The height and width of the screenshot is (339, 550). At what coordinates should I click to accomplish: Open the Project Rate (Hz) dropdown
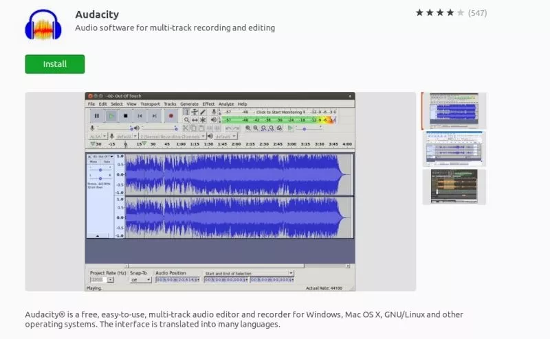coord(101,280)
